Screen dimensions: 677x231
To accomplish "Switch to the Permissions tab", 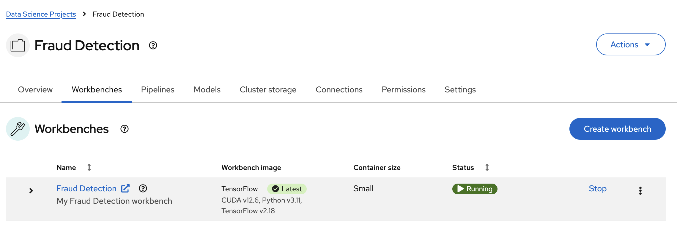I will (x=403, y=89).
